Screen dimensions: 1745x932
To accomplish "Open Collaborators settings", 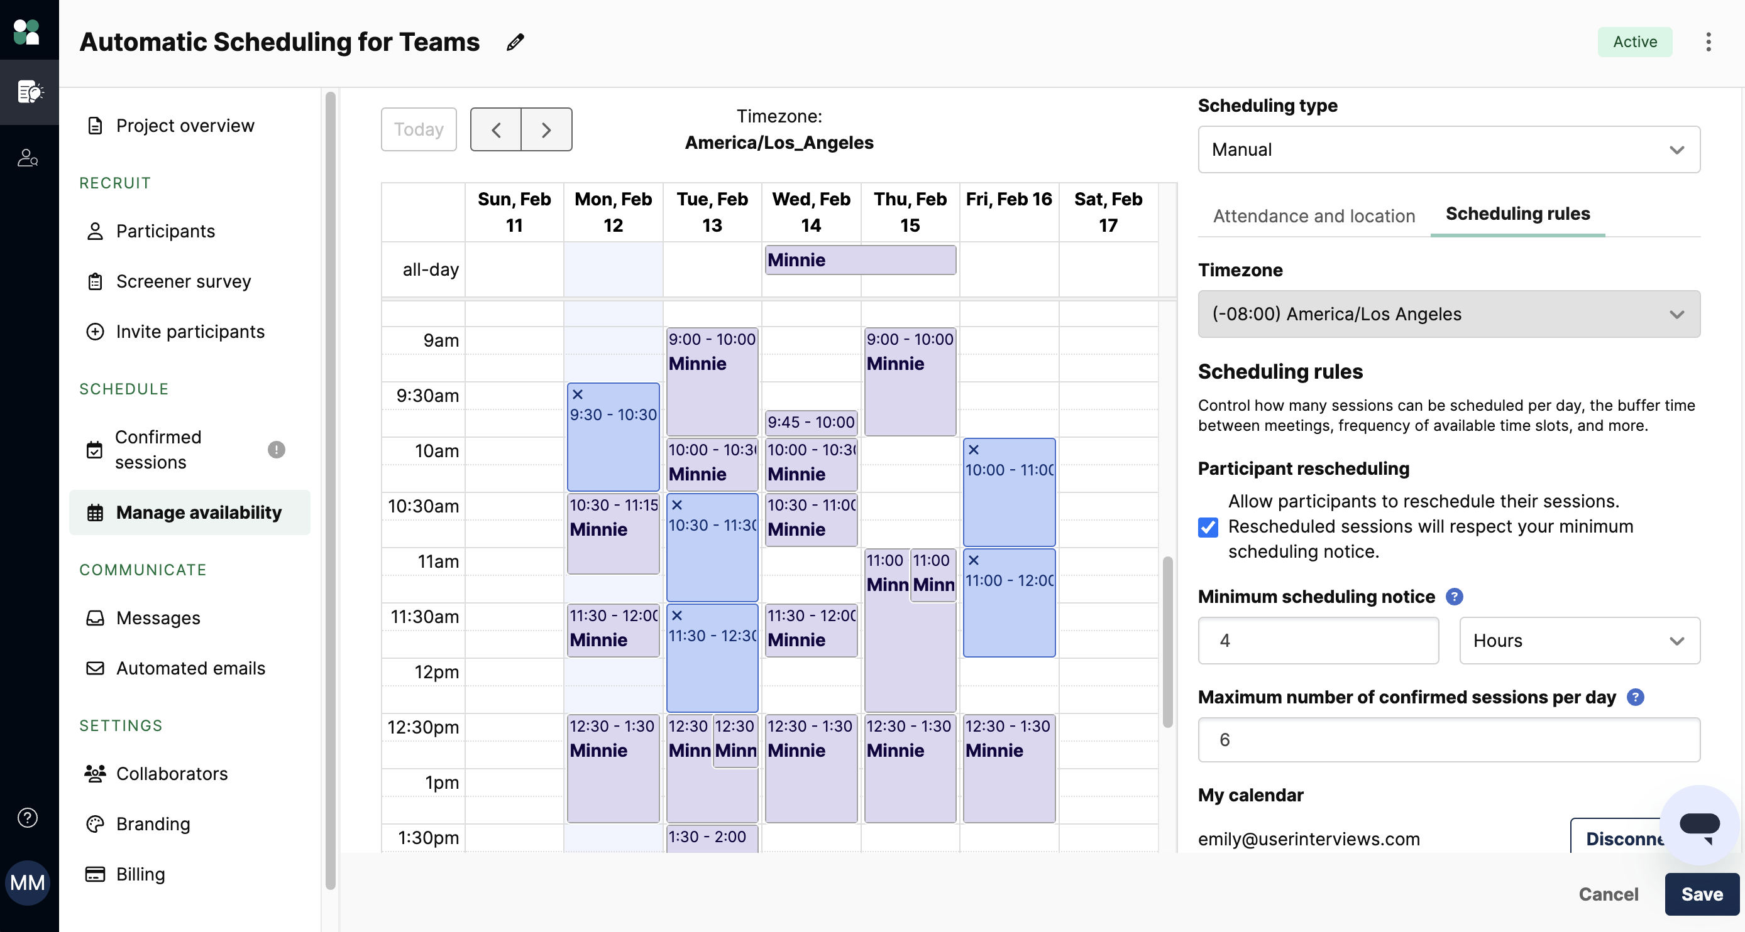I will [172, 774].
